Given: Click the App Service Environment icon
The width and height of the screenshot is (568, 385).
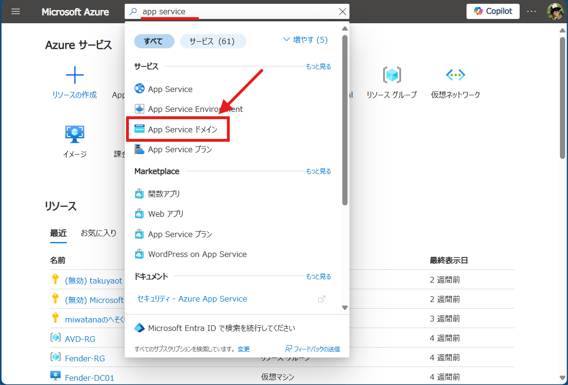Looking at the screenshot, I should point(139,109).
